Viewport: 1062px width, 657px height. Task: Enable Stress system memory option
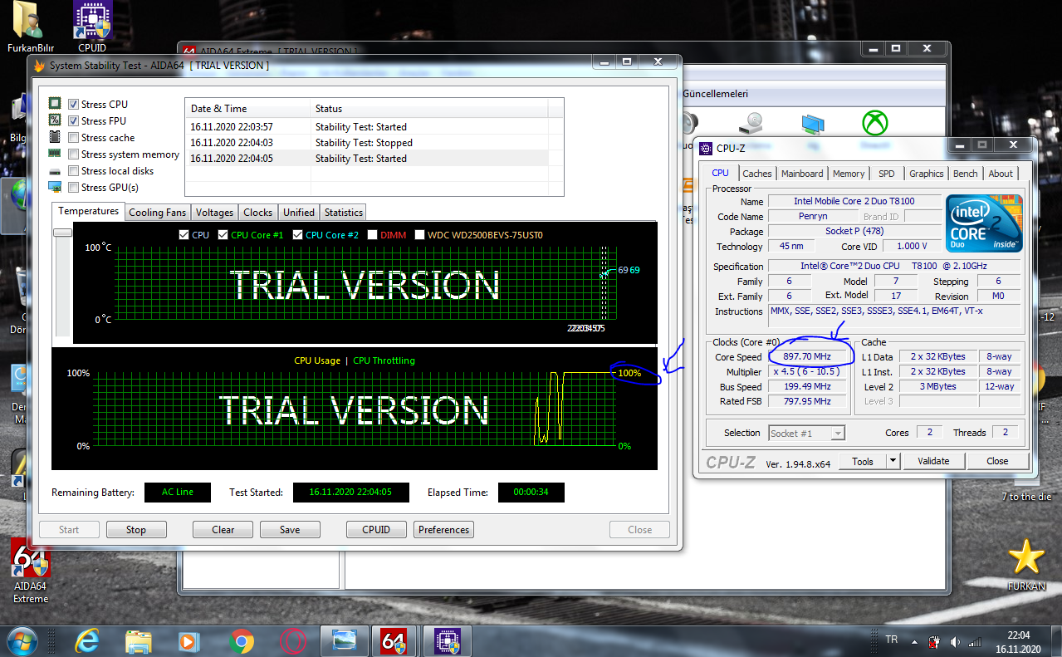[74, 154]
